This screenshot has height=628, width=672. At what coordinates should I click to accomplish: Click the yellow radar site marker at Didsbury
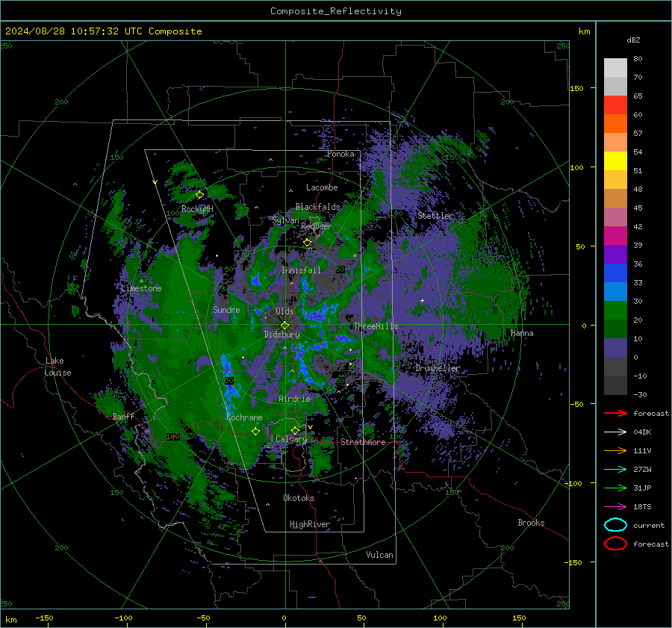284,326
